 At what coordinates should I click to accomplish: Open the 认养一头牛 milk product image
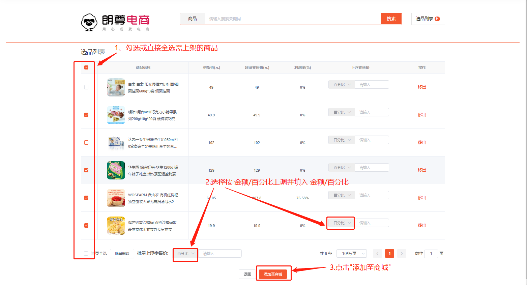coord(116,143)
